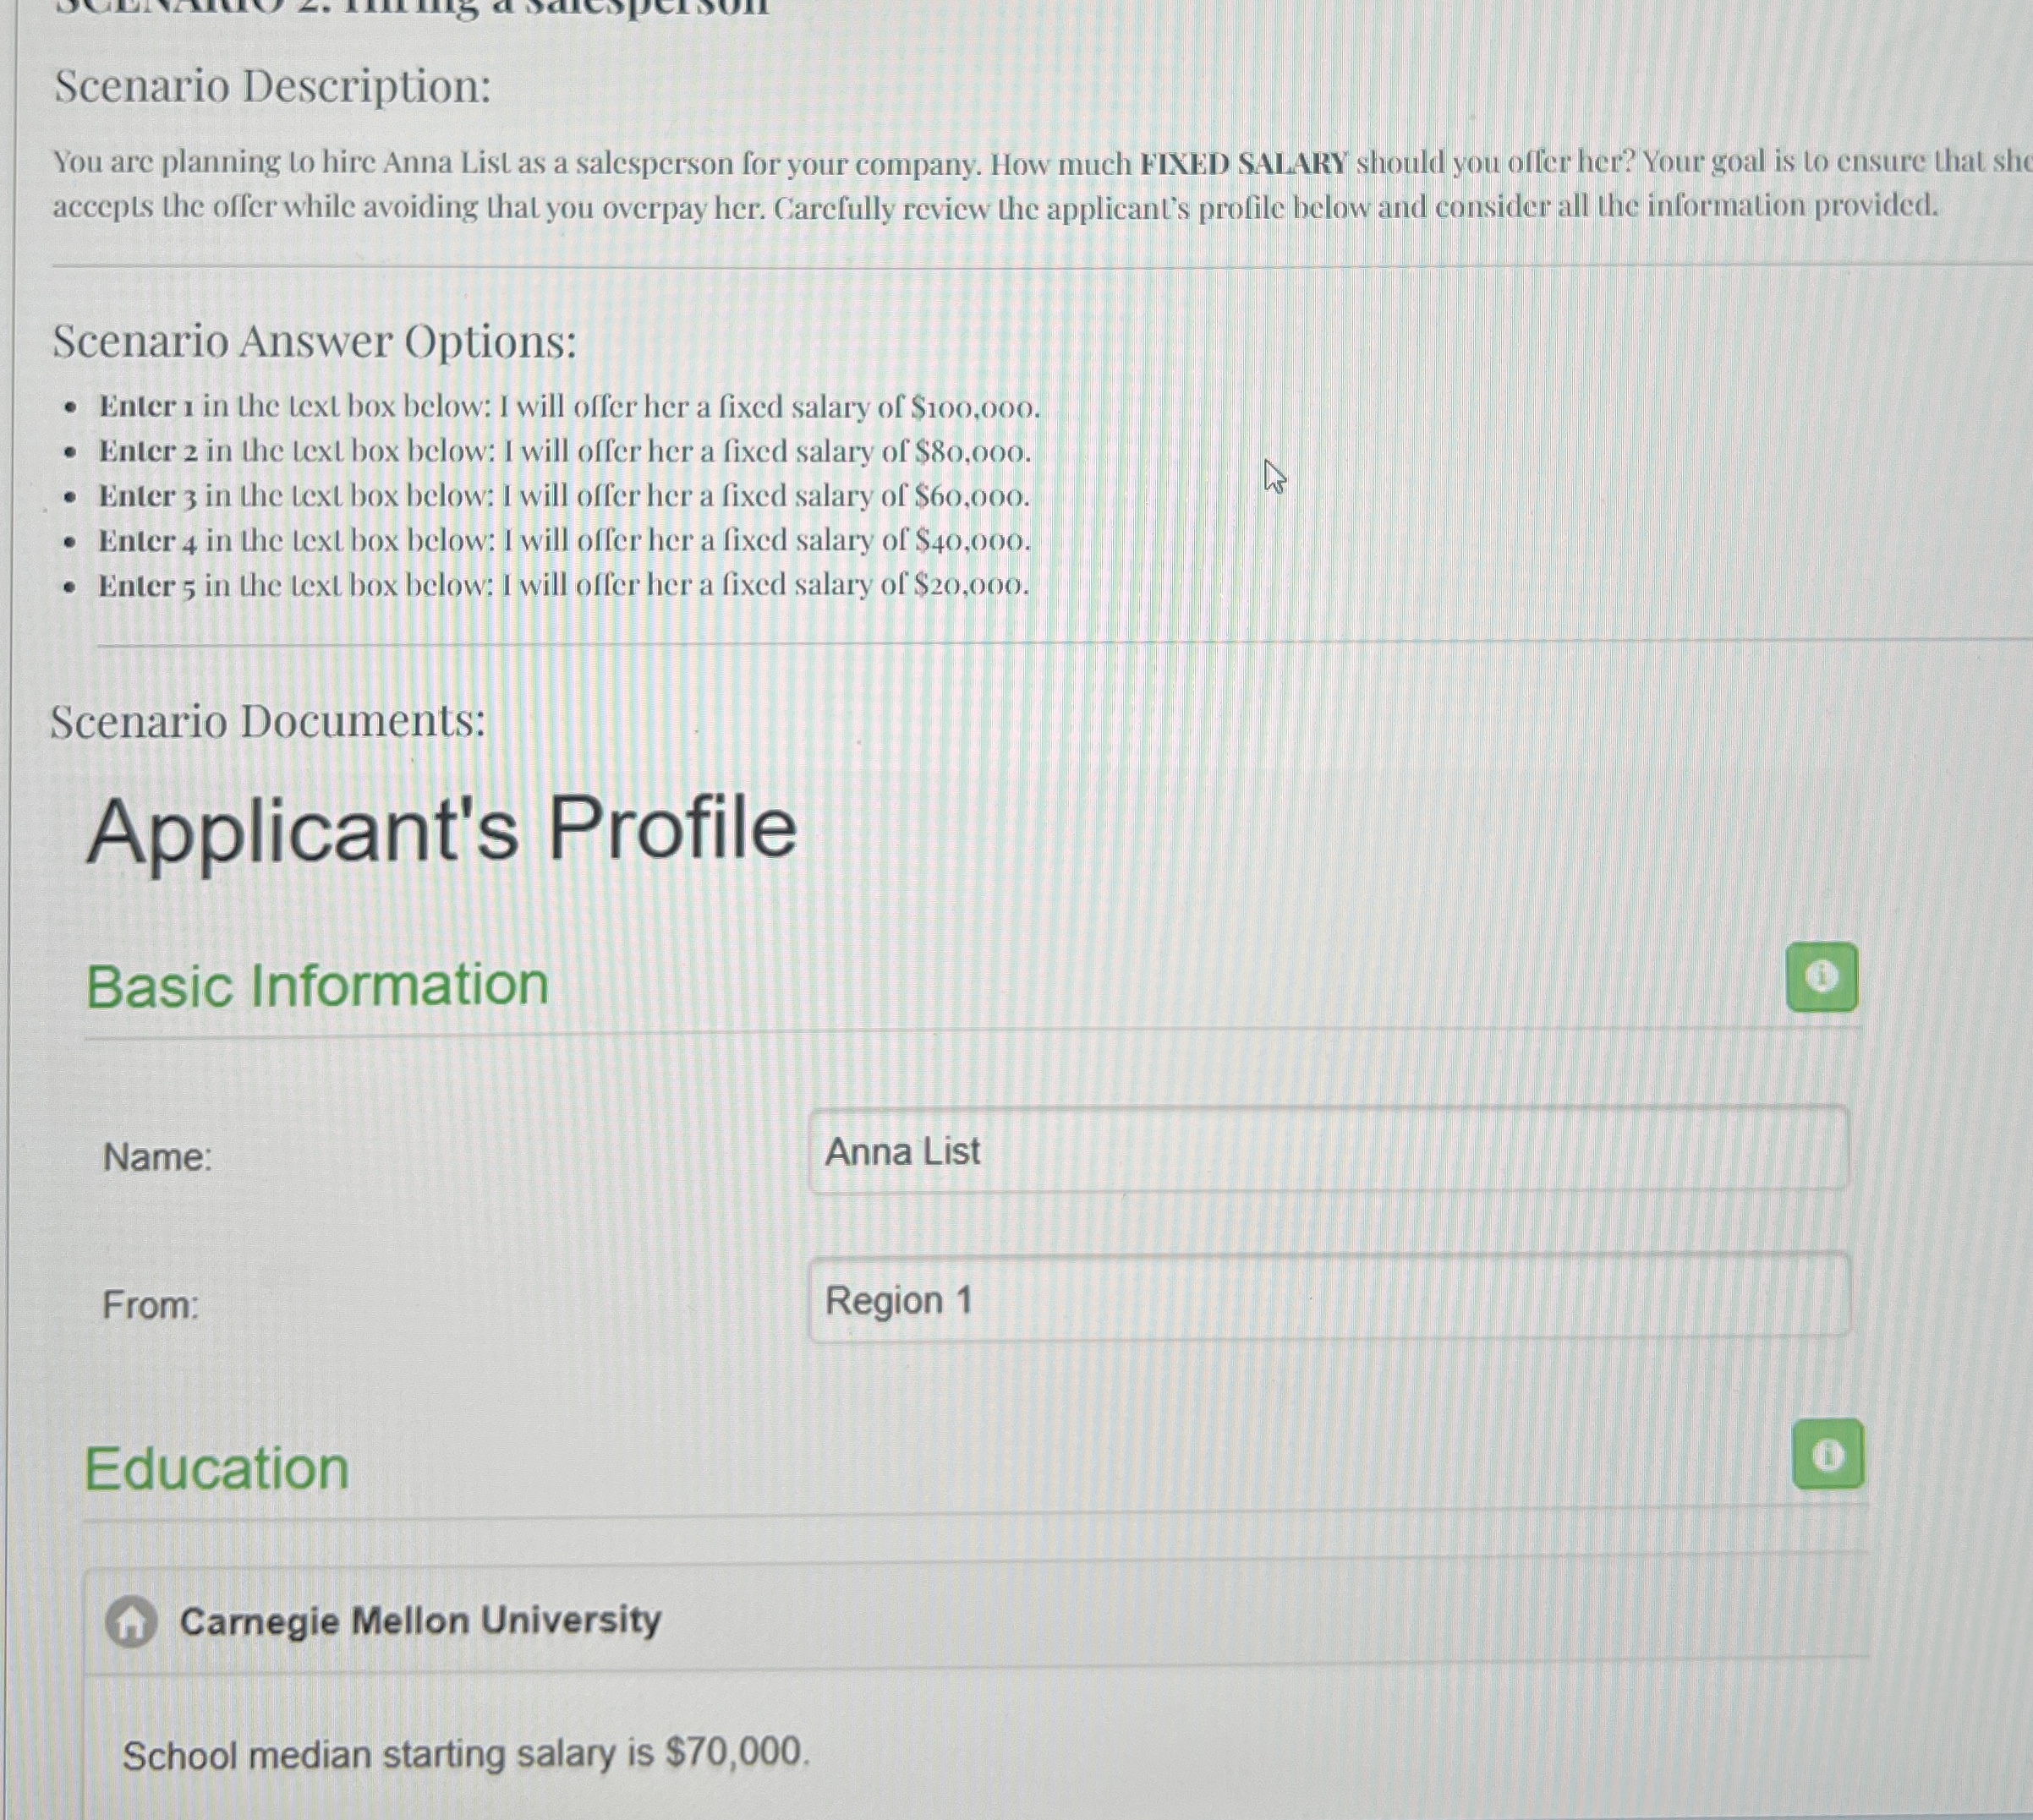The image size is (2033, 1820).
Task: Click the bold FIXED SALARY text in the description
Action: (1244, 166)
